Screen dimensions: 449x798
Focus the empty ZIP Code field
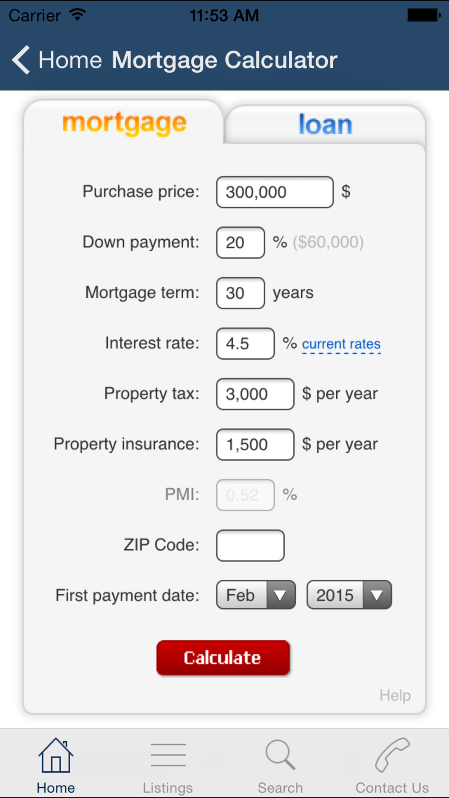(x=251, y=545)
